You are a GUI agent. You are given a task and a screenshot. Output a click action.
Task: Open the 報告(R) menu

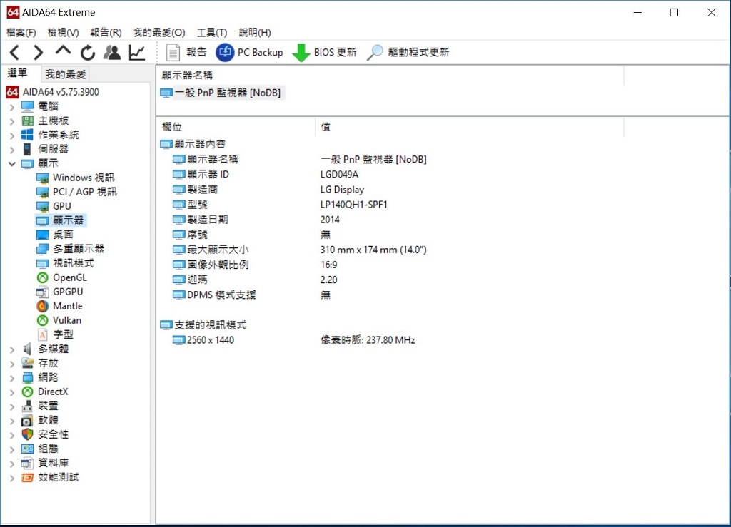106,32
